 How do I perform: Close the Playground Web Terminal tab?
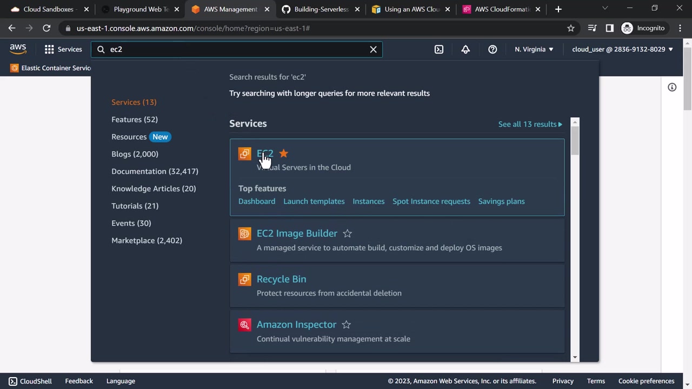pyautogui.click(x=176, y=9)
